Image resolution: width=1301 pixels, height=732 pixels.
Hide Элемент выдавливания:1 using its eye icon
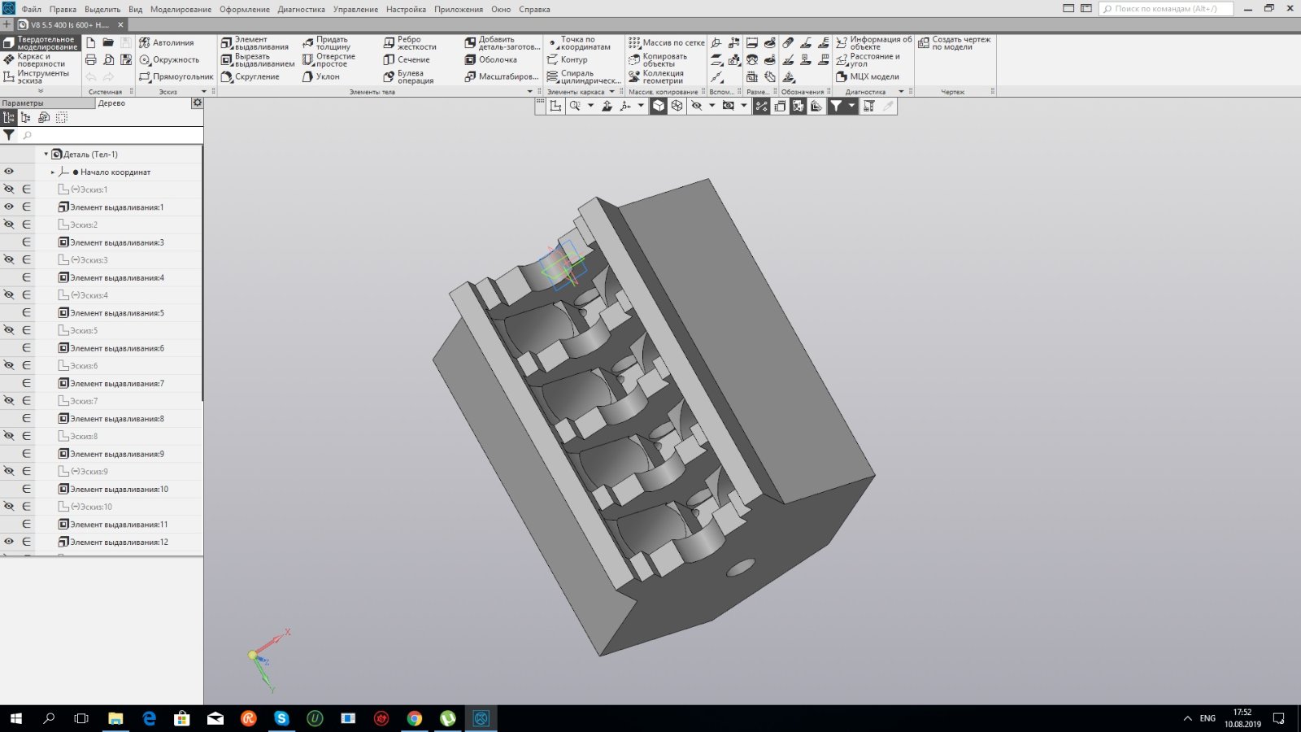9,207
